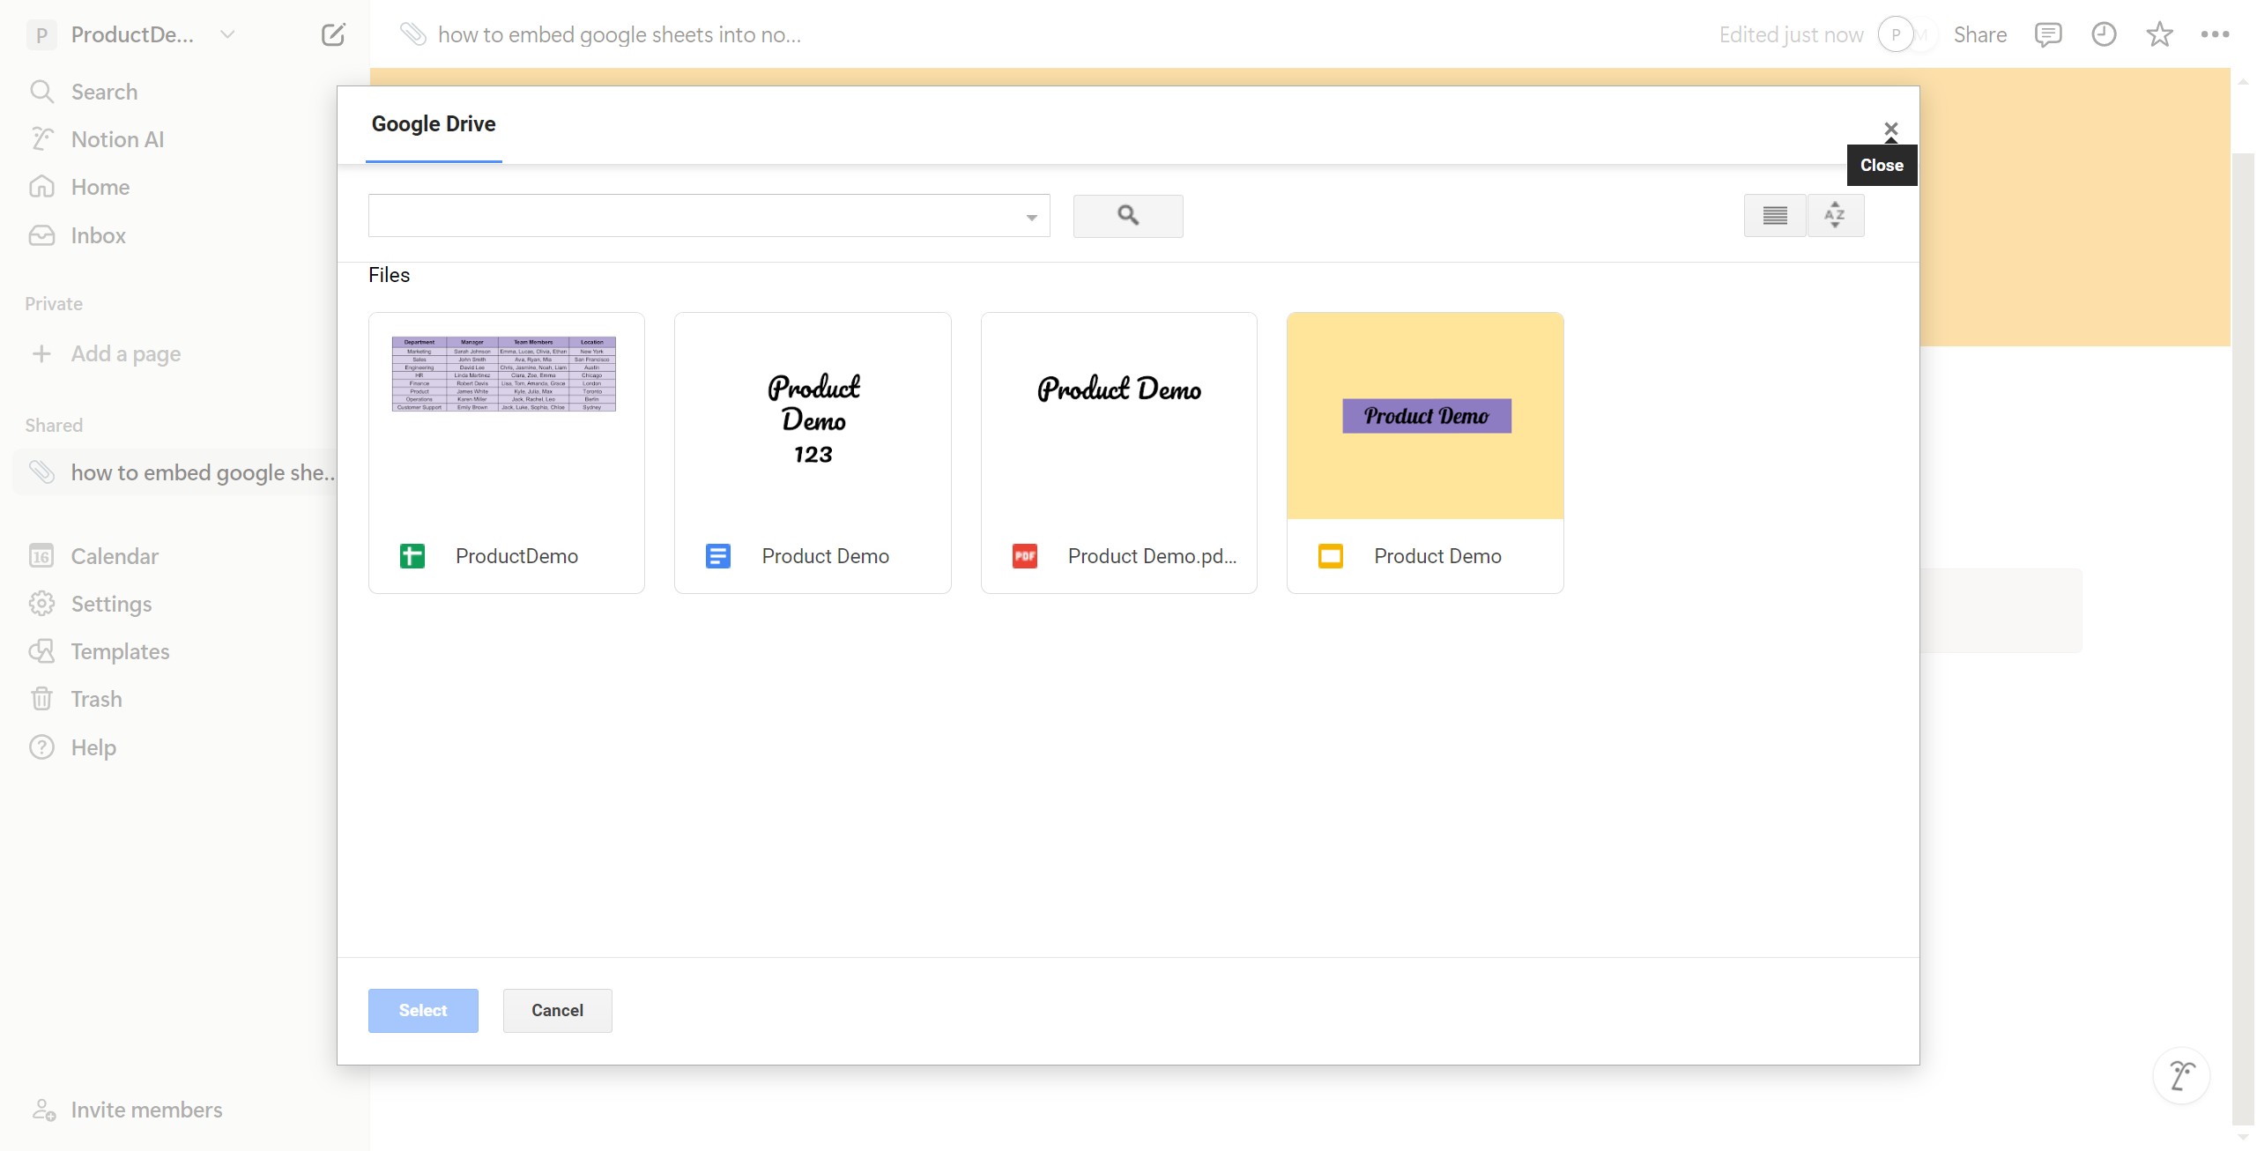Screen dimensions: 2257x1151
Task: Close the Google Drive picker dialog
Action: pyautogui.click(x=1890, y=129)
